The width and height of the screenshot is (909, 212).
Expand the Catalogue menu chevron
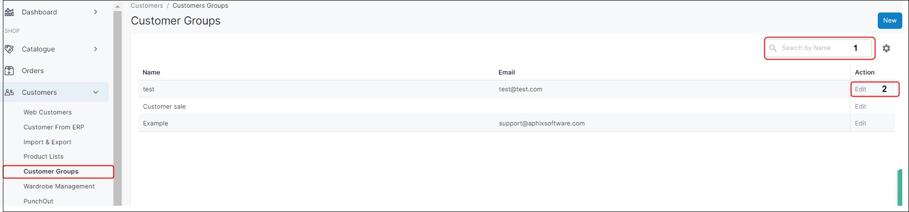pyautogui.click(x=96, y=49)
